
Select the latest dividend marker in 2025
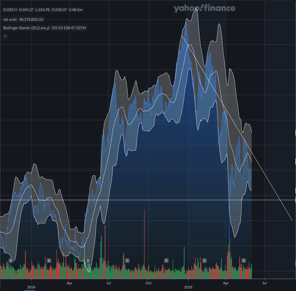[244, 260]
